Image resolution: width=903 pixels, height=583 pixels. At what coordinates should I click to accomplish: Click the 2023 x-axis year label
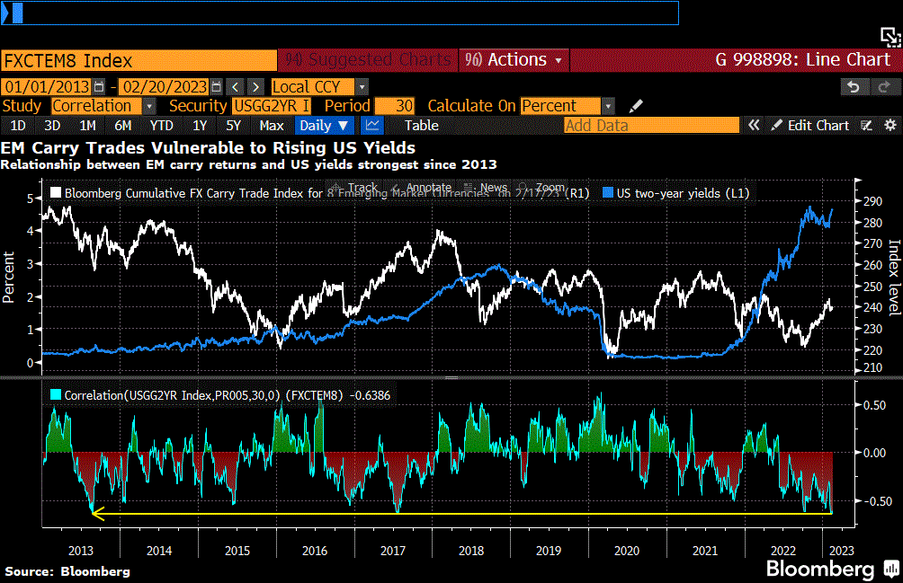click(841, 551)
